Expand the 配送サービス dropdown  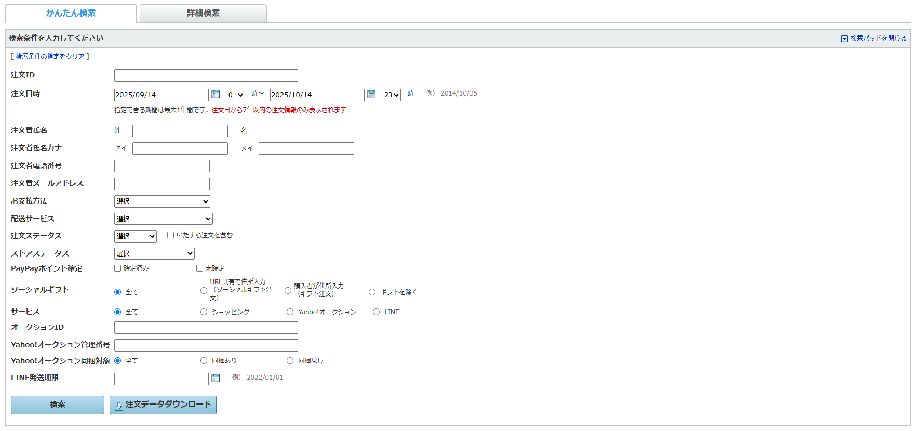tap(163, 219)
